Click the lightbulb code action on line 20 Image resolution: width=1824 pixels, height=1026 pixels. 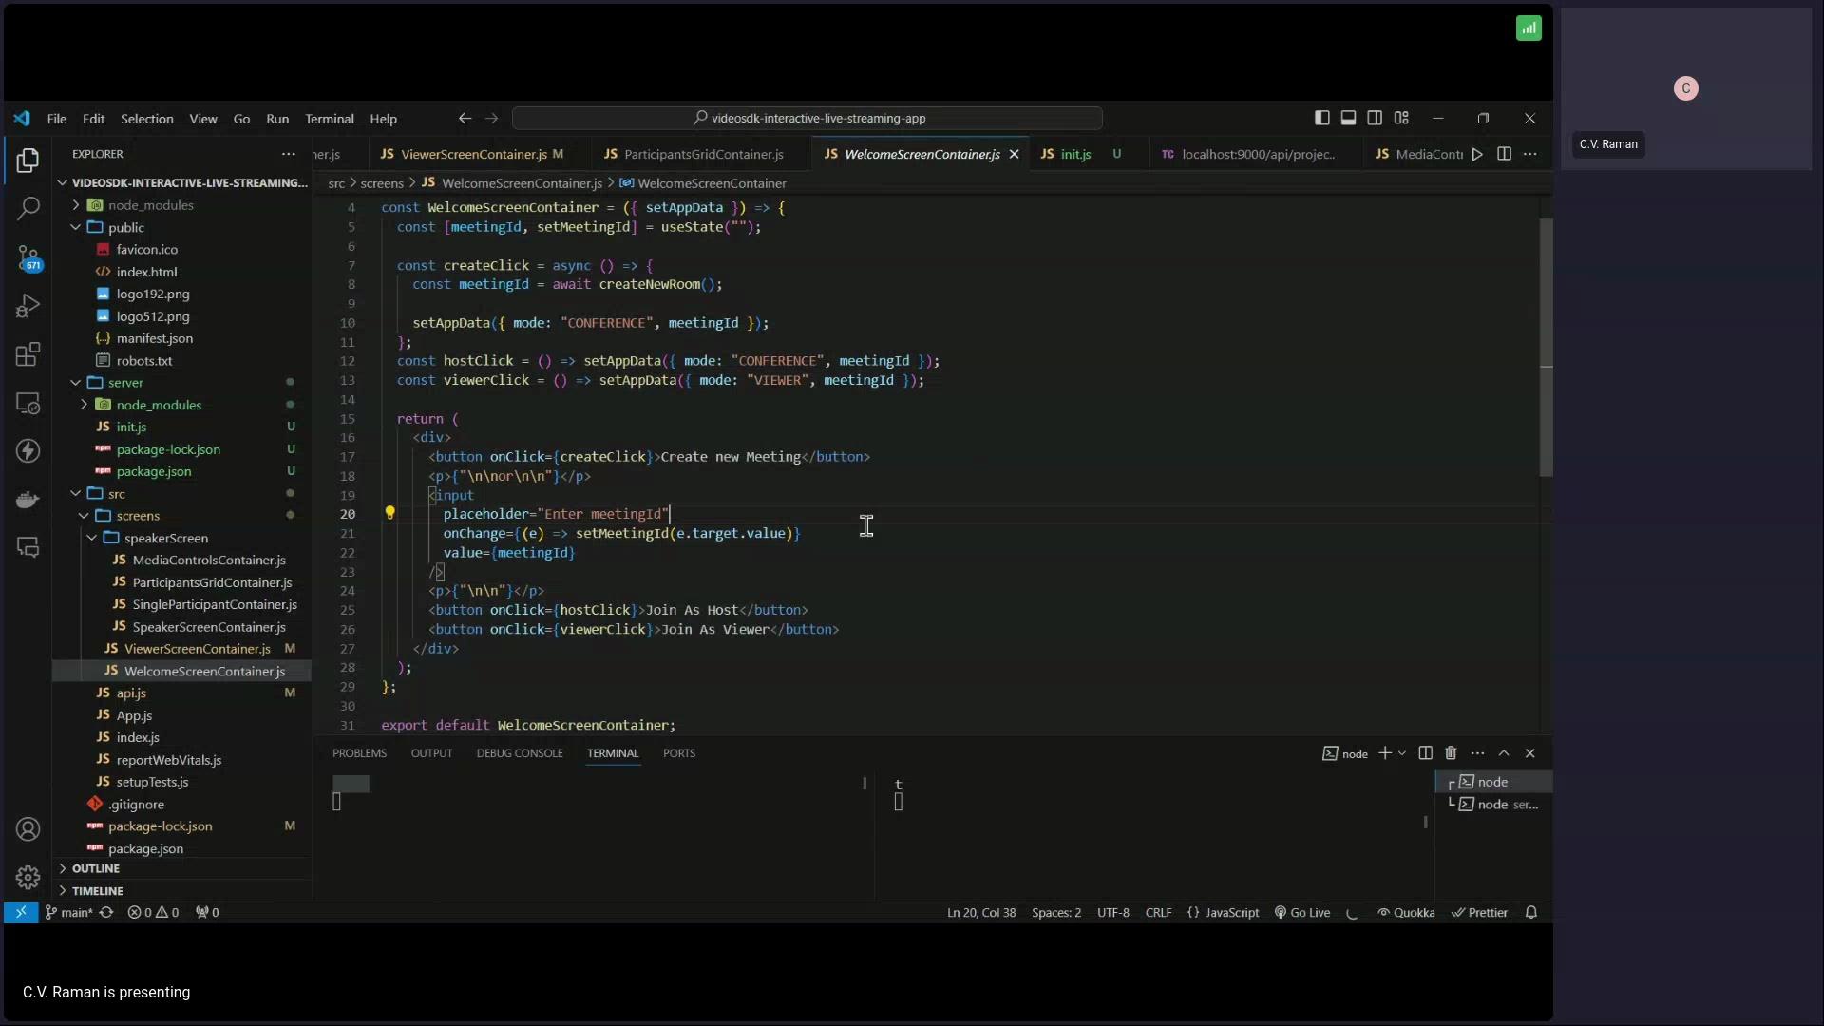[x=389, y=513]
